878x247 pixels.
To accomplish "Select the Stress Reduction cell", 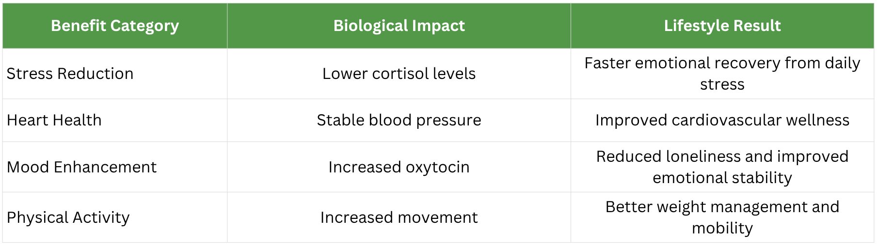I will point(70,74).
